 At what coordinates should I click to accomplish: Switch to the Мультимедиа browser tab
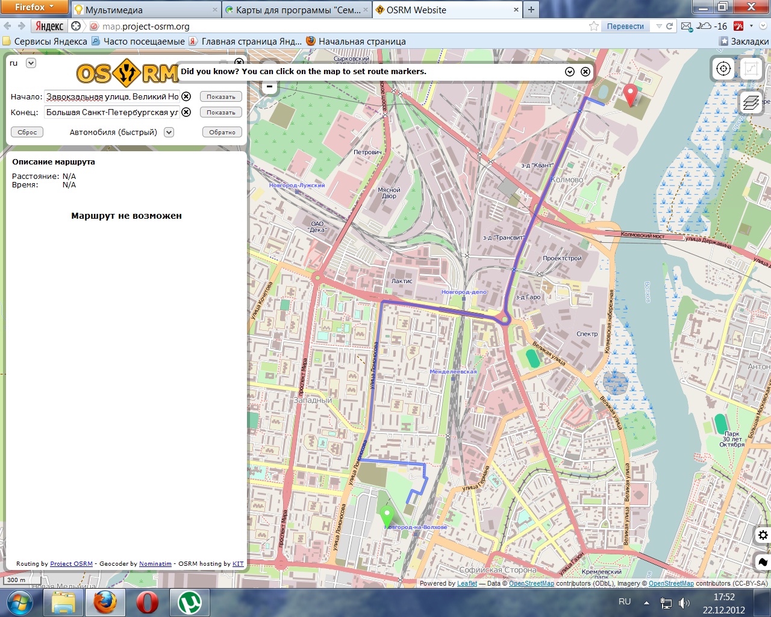[x=143, y=10]
